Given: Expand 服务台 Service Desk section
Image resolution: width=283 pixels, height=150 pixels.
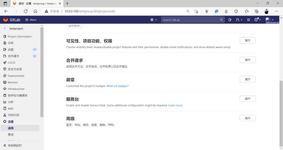Looking at the screenshot, I should pyautogui.click(x=248, y=99).
